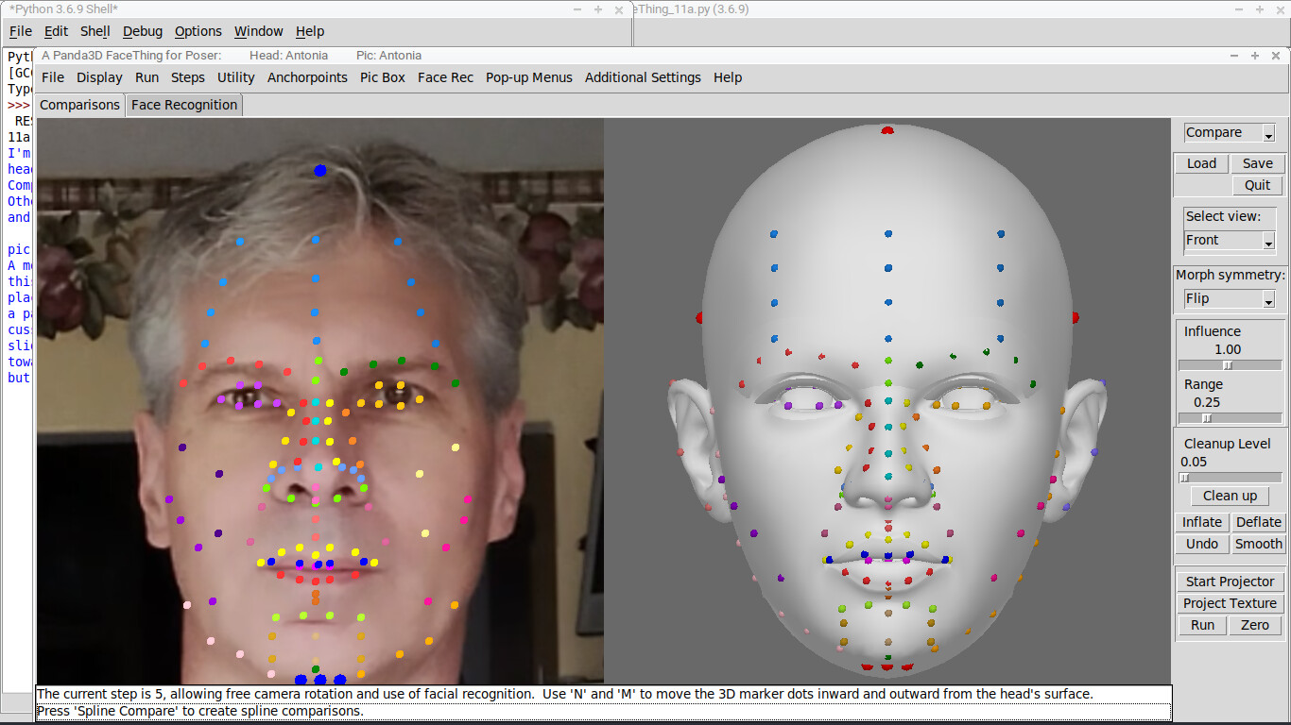Image resolution: width=1291 pixels, height=725 pixels.
Task: Click the large blue marker dot on the photo's hair
Action: [x=319, y=171]
